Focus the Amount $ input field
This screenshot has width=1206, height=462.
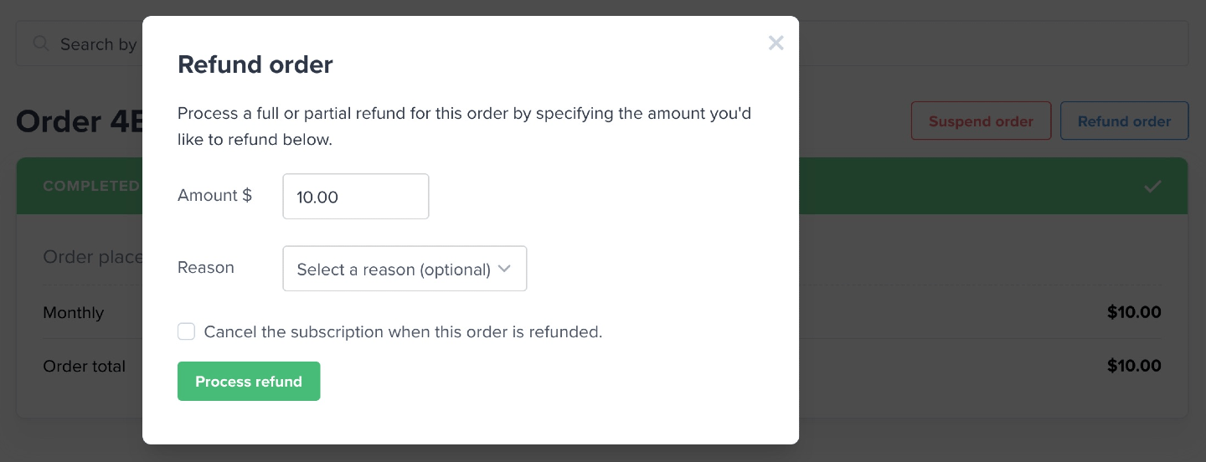coord(356,197)
